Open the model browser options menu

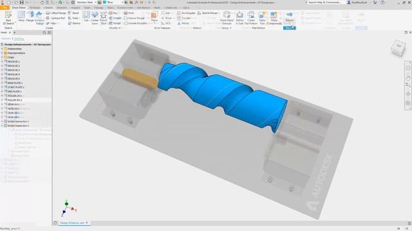pos(49,33)
